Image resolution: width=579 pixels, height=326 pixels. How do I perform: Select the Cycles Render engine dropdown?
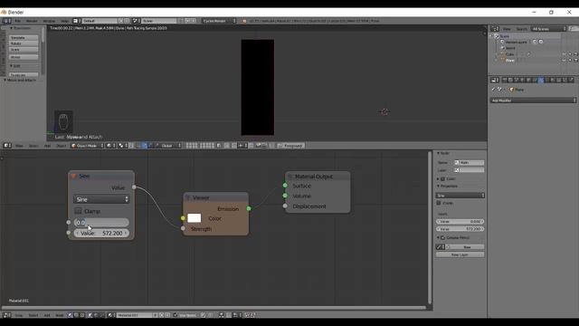point(219,21)
